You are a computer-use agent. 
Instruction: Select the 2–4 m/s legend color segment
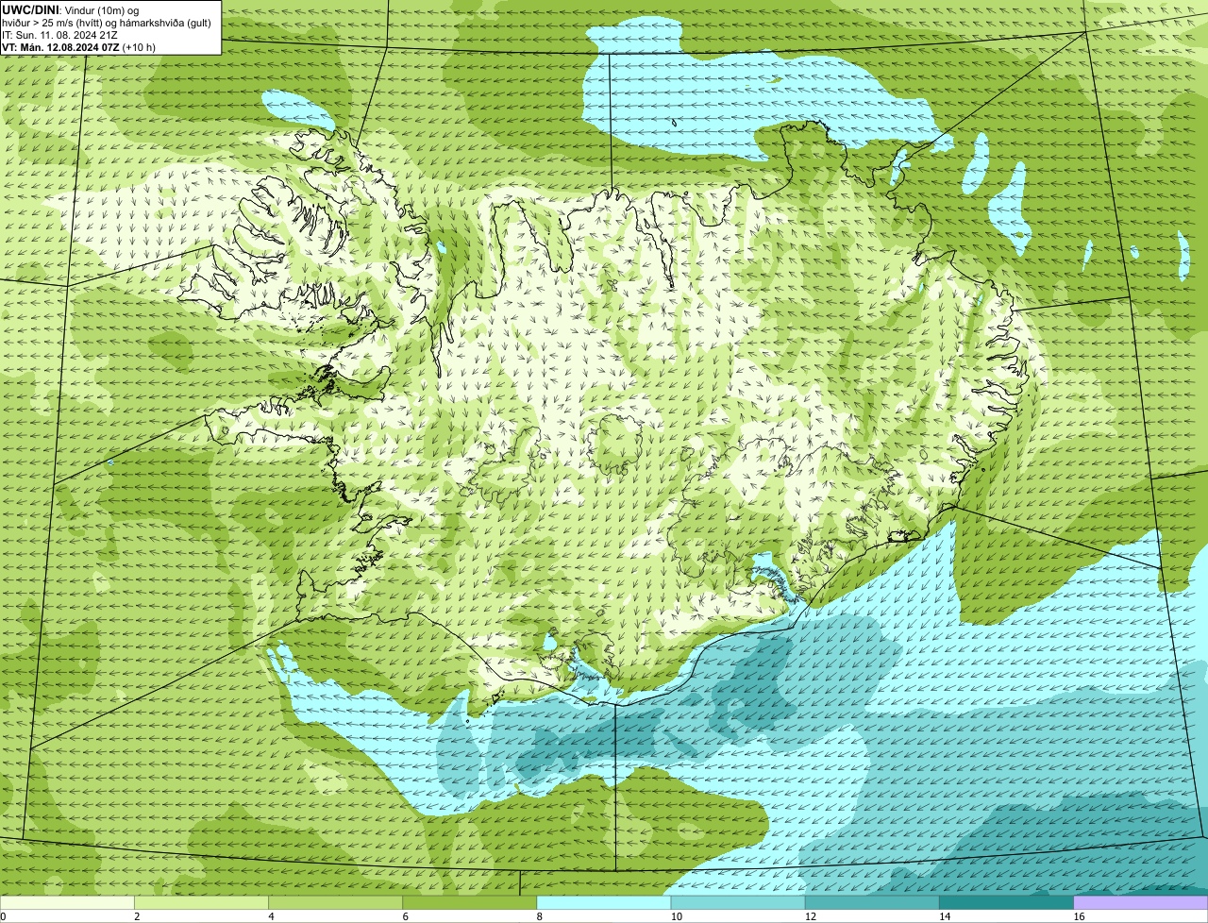tap(202, 903)
